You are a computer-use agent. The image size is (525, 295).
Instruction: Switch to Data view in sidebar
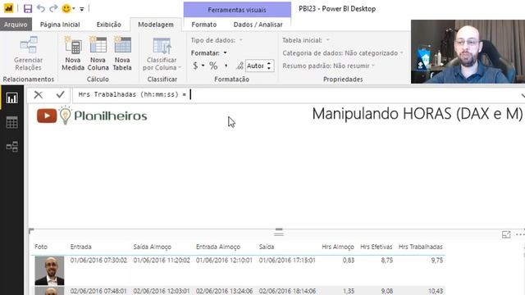click(x=11, y=122)
